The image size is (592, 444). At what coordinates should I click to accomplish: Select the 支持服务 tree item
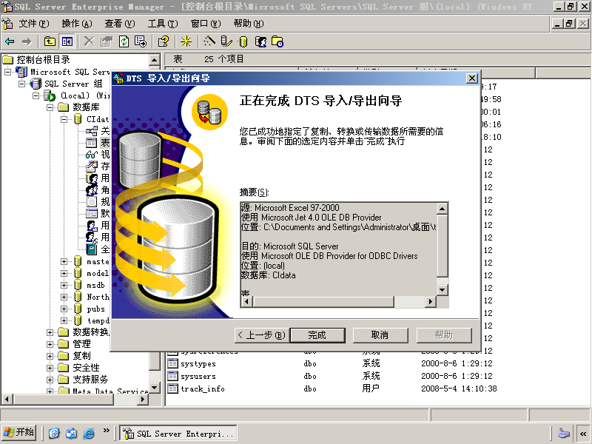tap(90, 380)
